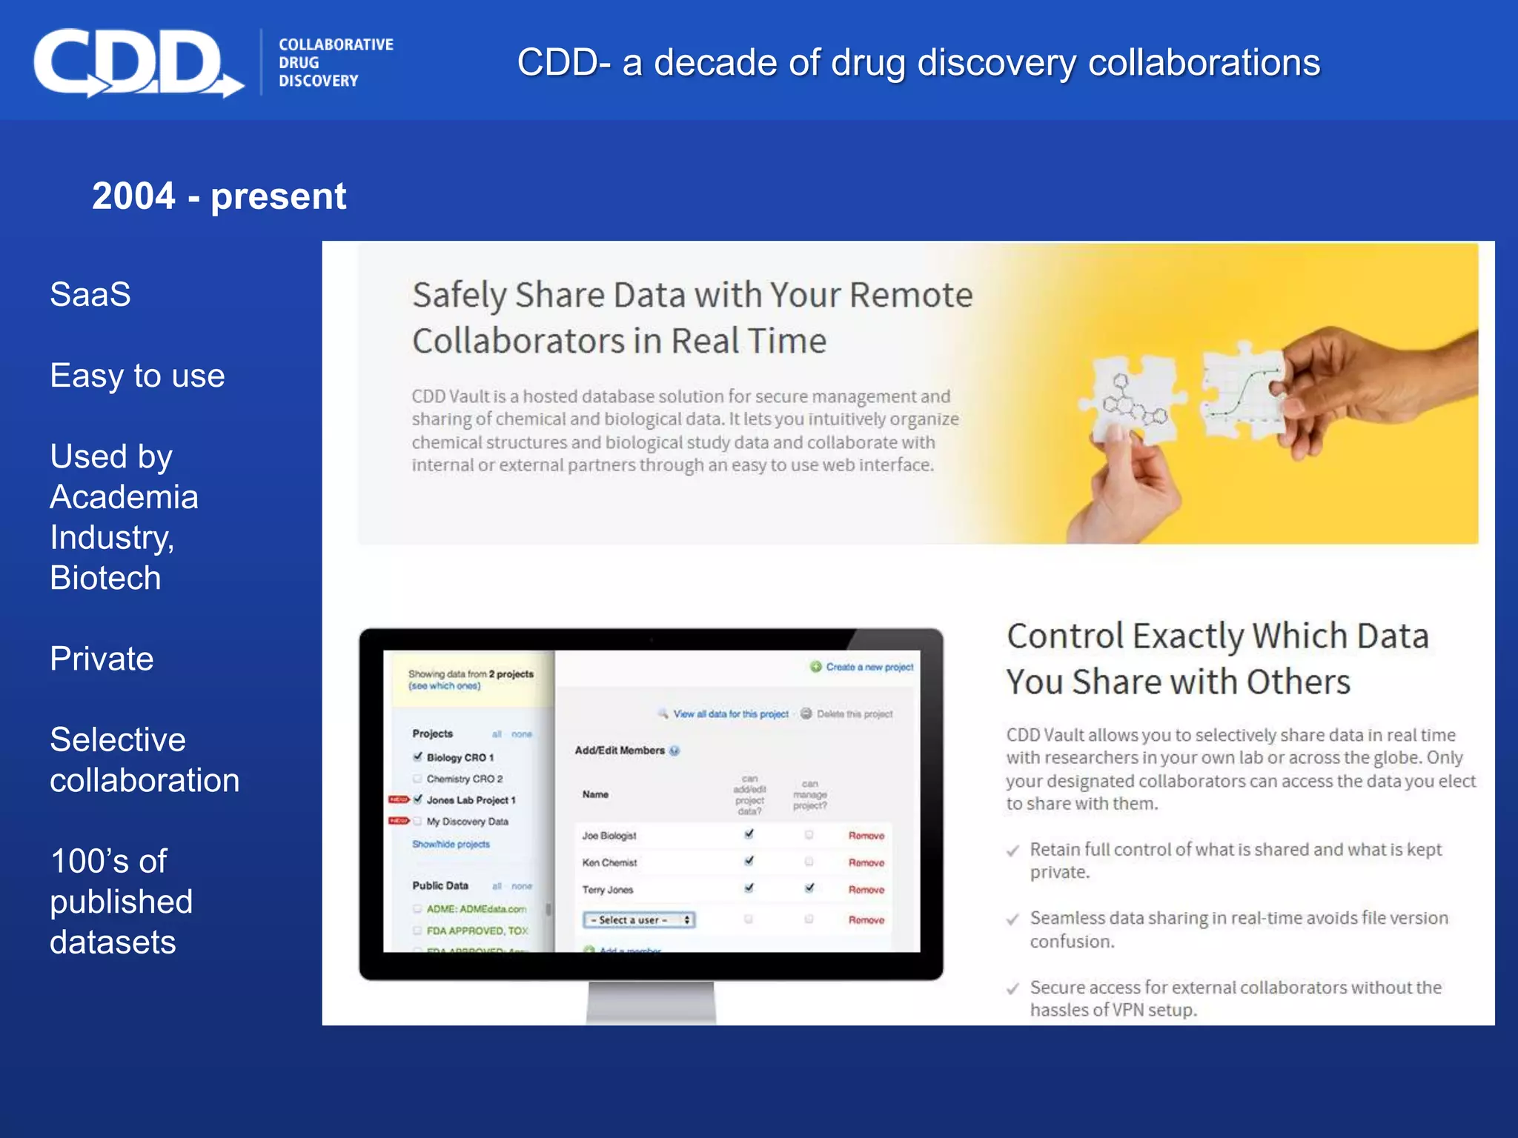Select none under Projects heading

pyautogui.click(x=522, y=734)
